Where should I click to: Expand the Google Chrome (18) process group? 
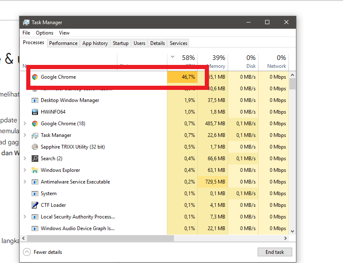pos(25,123)
